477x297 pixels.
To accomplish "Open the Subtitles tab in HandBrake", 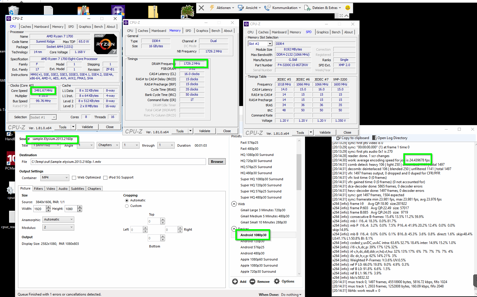I will [78, 189].
